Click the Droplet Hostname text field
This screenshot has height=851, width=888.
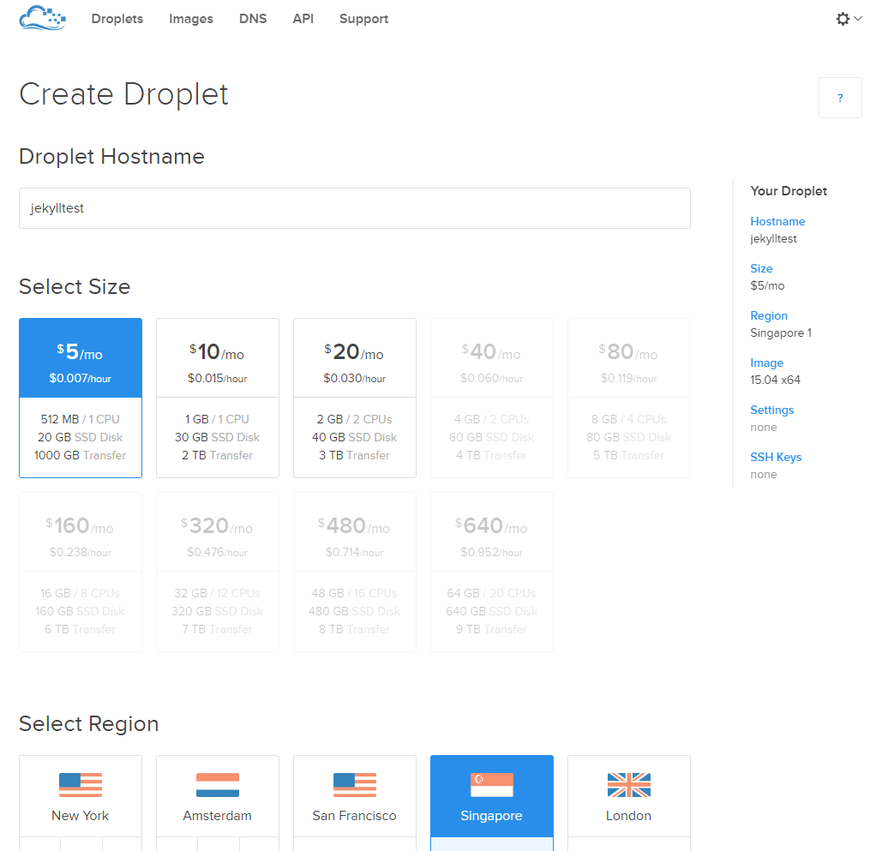(x=355, y=208)
